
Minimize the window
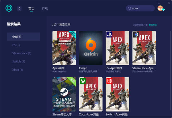click(164, 3)
